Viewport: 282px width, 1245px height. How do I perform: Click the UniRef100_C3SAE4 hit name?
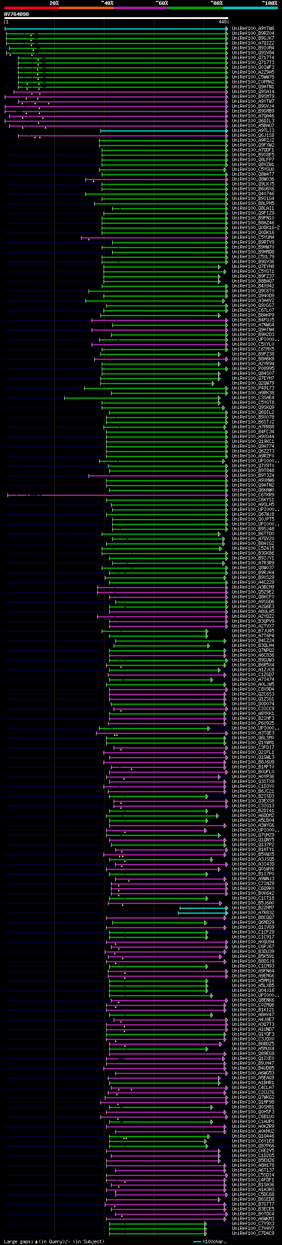(x=253, y=398)
